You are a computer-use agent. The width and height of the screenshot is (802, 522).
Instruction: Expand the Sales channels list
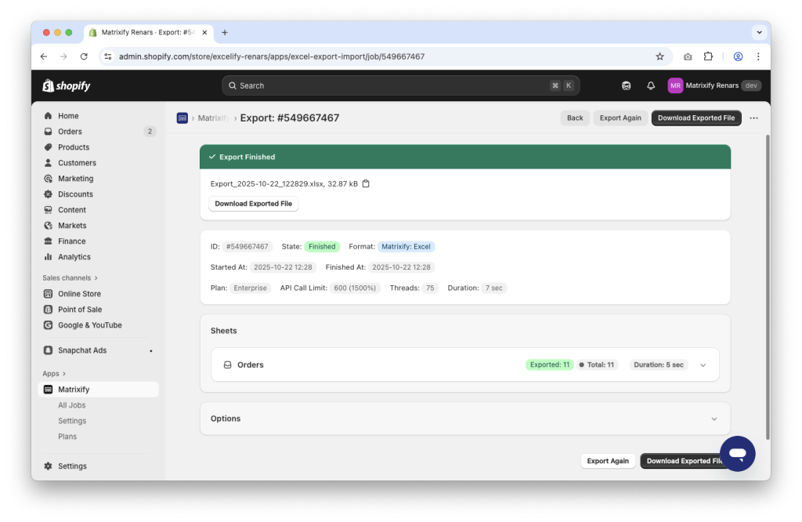[70, 277]
